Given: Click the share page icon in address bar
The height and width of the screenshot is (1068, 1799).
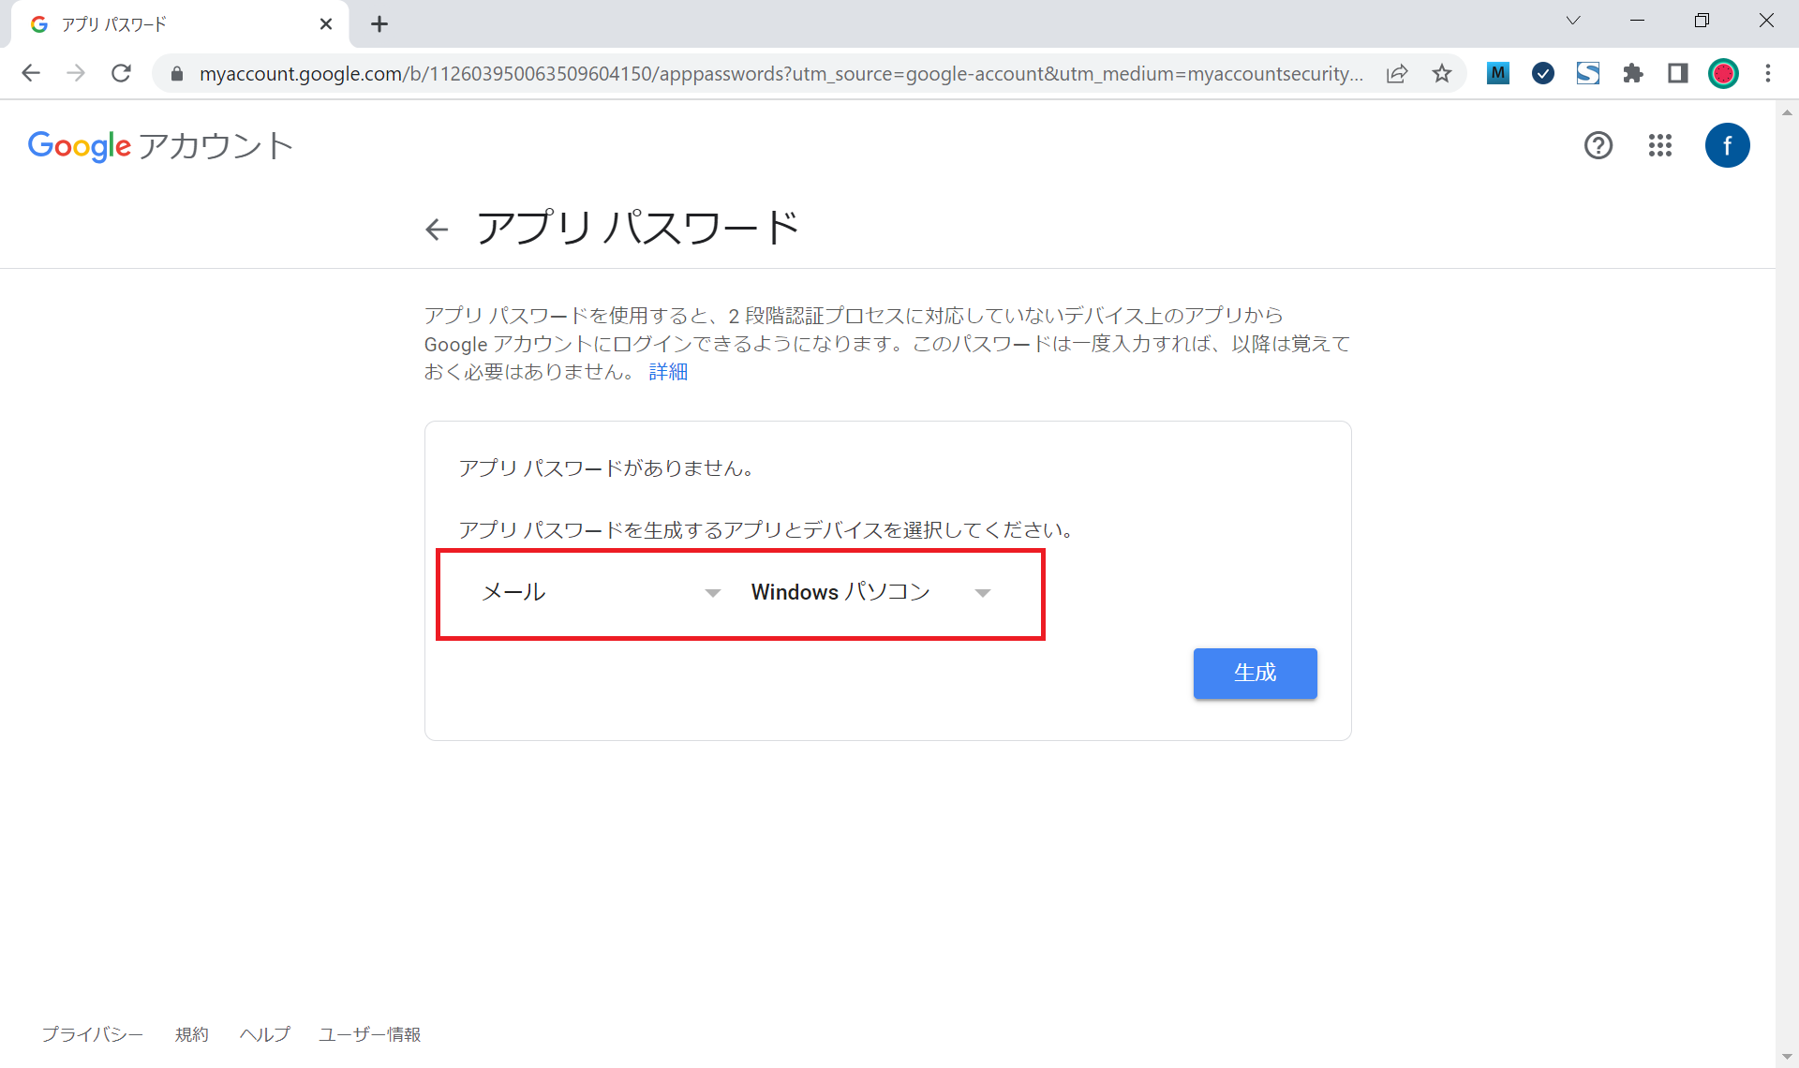Looking at the screenshot, I should pyautogui.click(x=1396, y=73).
